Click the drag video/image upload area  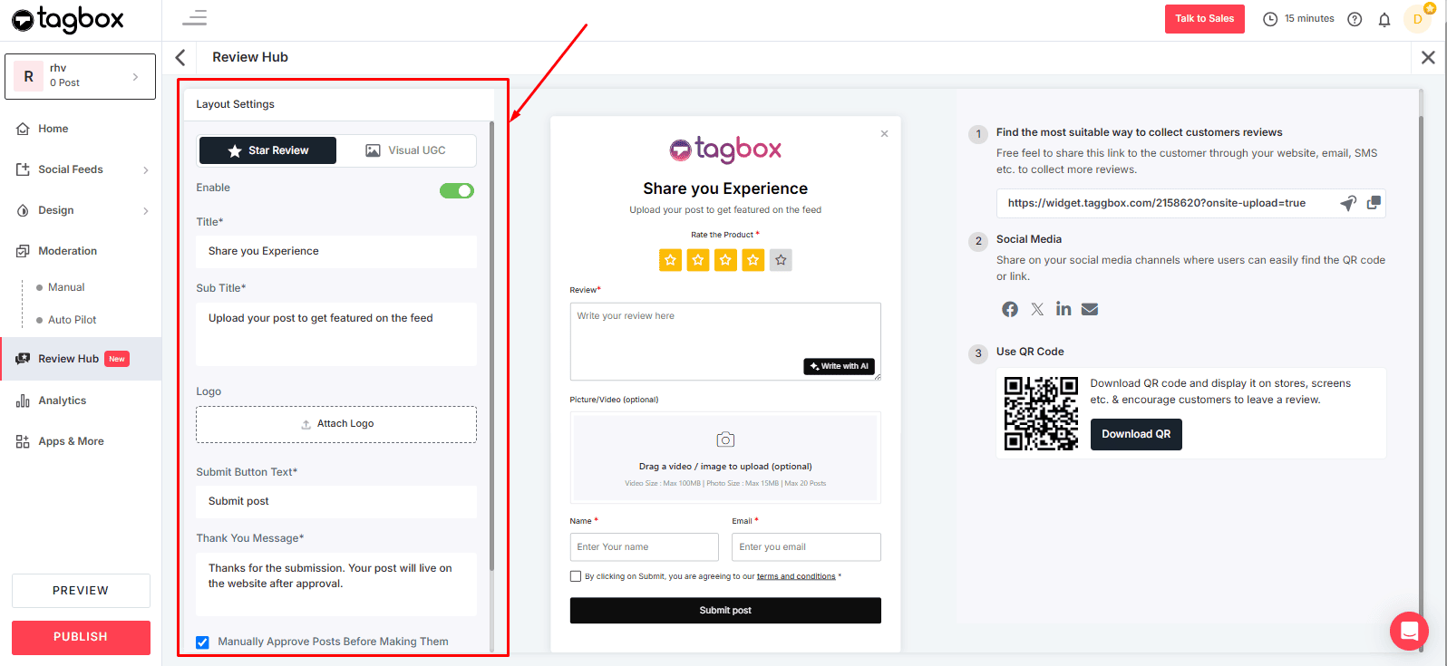(x=725, y=458)
